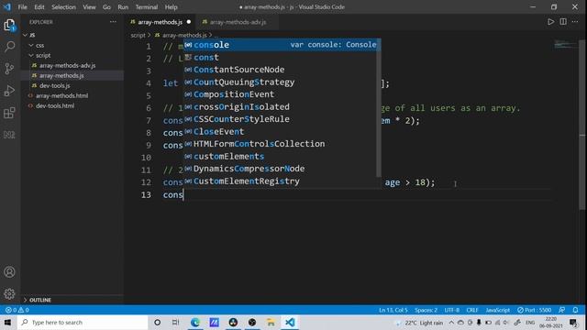
Task: Select array-methods.js in the explorer
Action: click(61, 75)
